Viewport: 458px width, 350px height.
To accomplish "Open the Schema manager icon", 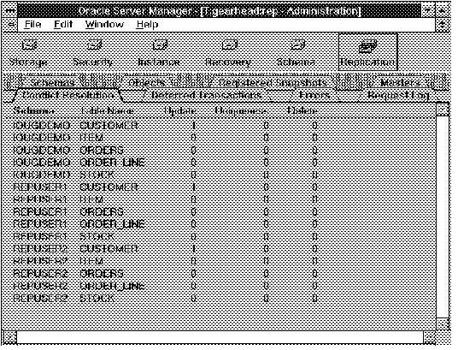I will (x=297, y=53).
